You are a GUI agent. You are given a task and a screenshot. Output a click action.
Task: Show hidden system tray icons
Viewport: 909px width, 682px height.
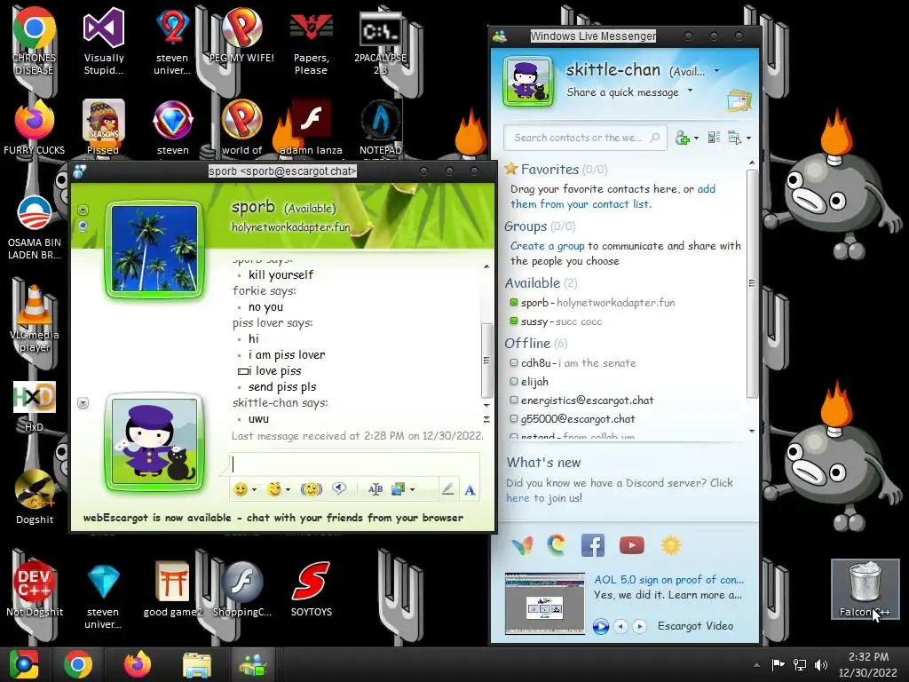(756, 665)
